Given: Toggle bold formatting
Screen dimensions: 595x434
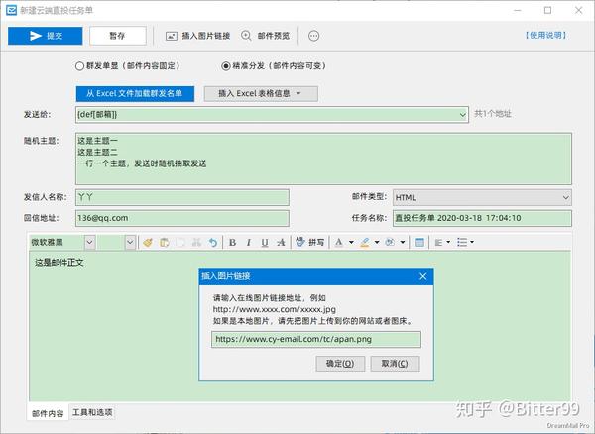Looking at the screenshot, I should click(x=233, y=242).
